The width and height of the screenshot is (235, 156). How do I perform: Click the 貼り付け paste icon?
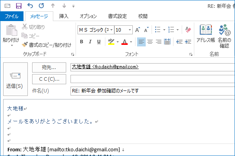tap(11, 30)
